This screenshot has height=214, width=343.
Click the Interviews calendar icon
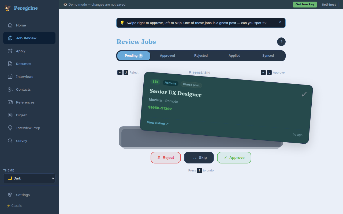[x=10, y=77]
